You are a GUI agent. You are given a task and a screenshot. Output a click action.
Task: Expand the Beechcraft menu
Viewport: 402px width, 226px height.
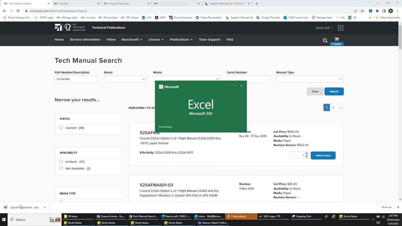(x=132, y=40)
